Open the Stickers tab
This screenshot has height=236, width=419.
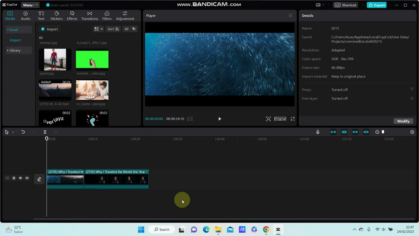pyautogui.click(x=56, y=16)
